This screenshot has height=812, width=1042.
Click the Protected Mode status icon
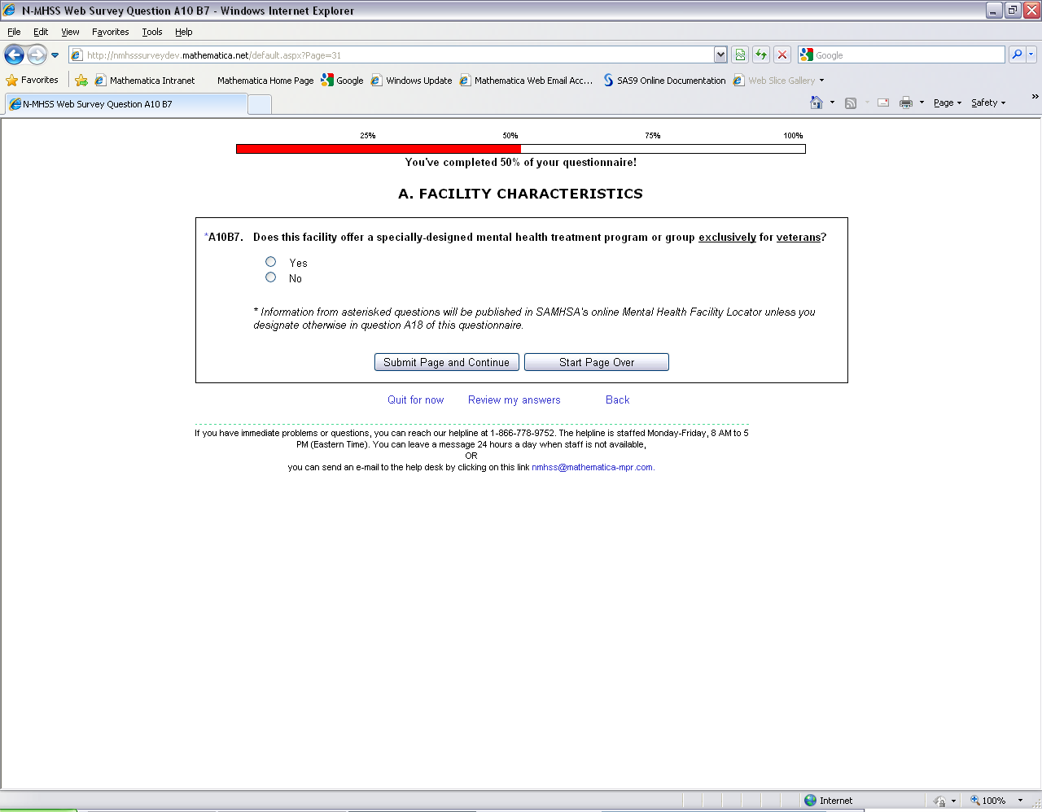point(939,801)
